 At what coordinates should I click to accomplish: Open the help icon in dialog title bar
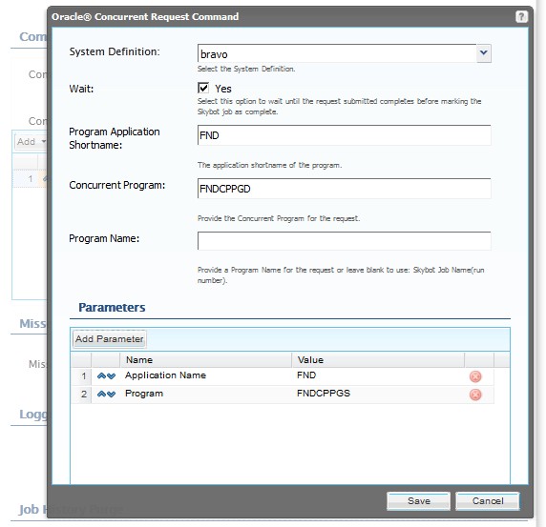[521, 16]
